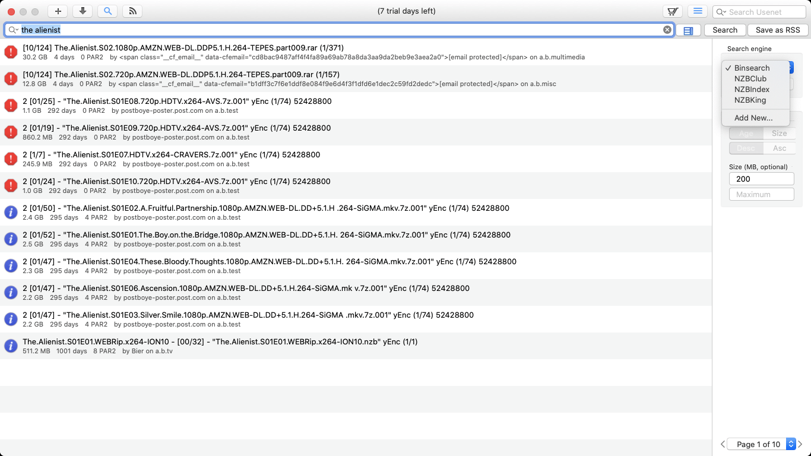Viewport: 811px width, 456px height.
Task: Click '(7 trial days left)' title text
Action: 406,11
